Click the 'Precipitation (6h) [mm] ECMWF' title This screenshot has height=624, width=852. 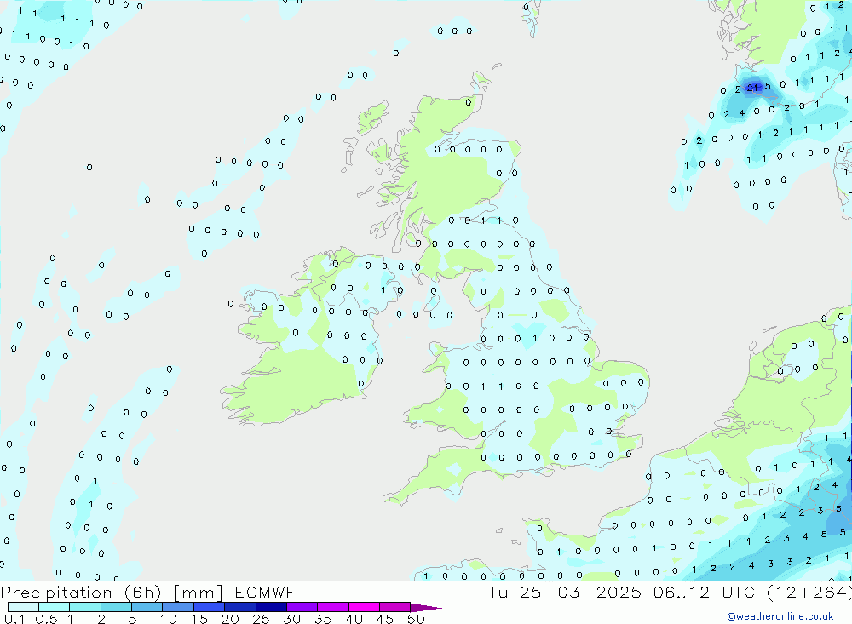coord(147,592)
